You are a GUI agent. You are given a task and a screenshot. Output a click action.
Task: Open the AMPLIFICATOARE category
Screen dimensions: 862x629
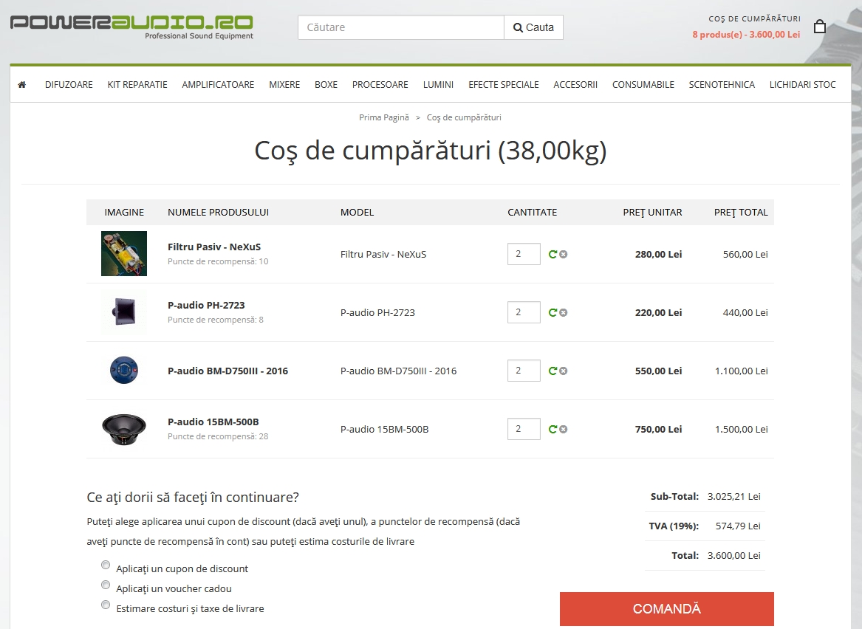point(218,85)
